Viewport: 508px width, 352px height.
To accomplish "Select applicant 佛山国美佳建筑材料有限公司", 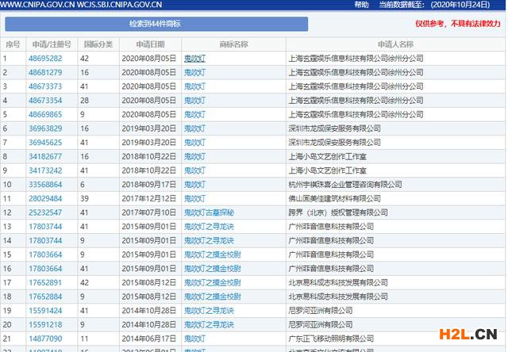I will (334, 198).
